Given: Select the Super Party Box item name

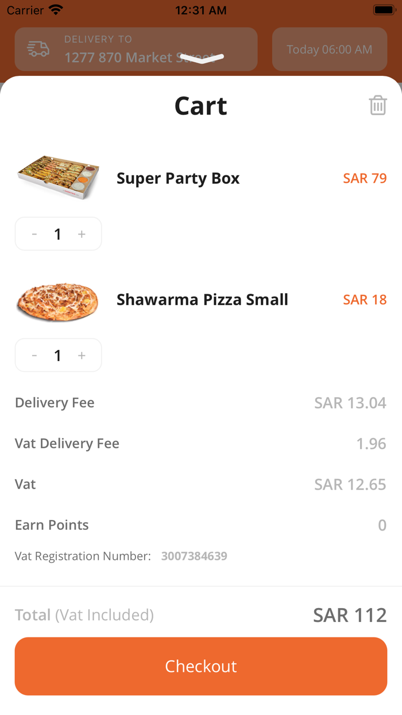Looking at the screenshot, I should [x=178, y=178].
